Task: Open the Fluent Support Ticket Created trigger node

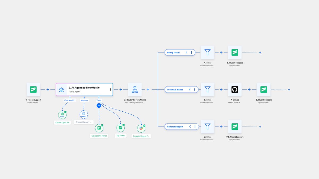Action: pos(33,89)
